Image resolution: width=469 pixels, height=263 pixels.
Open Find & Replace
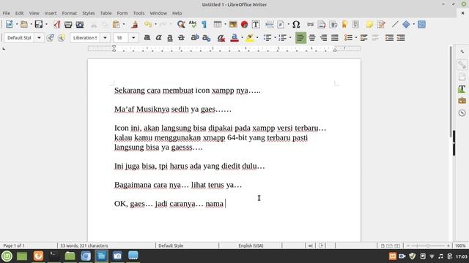tap(181, 24)
